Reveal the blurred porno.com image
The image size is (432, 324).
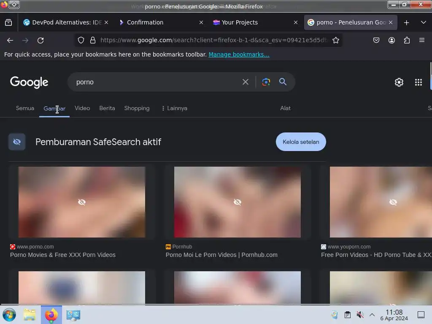point(82,202)
